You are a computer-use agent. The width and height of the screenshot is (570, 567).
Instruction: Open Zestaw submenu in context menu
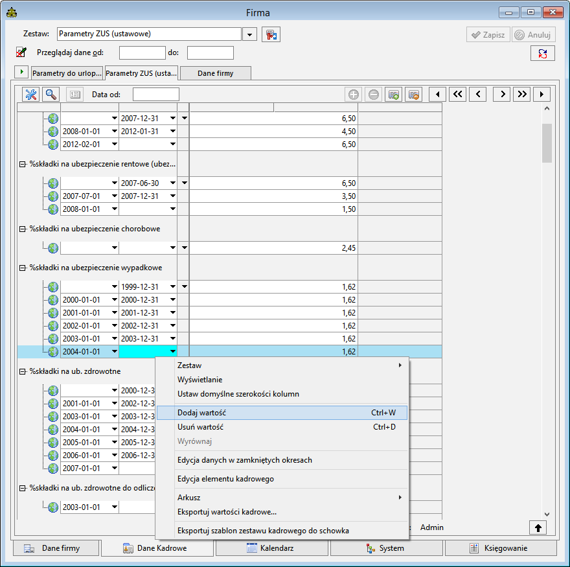pyautogui.click(x=282, y=365)
